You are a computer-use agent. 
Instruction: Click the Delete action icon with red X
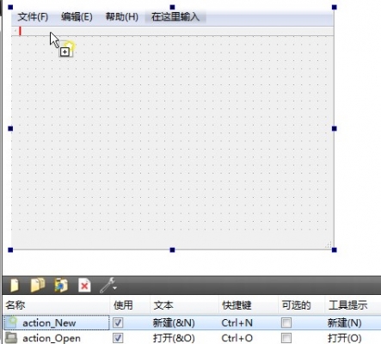coord(84,286)
